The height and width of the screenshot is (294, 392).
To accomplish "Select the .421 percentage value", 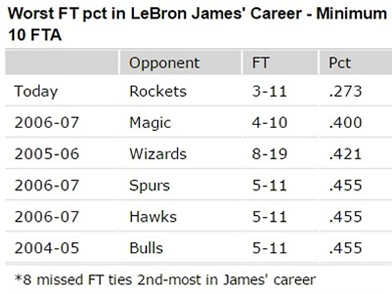I will (x=345, y=154).
